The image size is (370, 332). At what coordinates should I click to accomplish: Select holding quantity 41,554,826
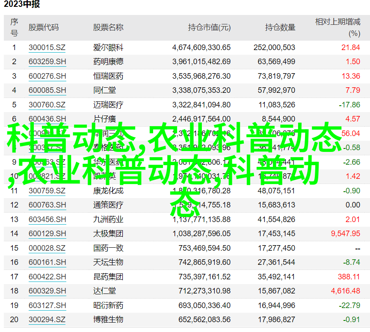[x=276, y=219]
